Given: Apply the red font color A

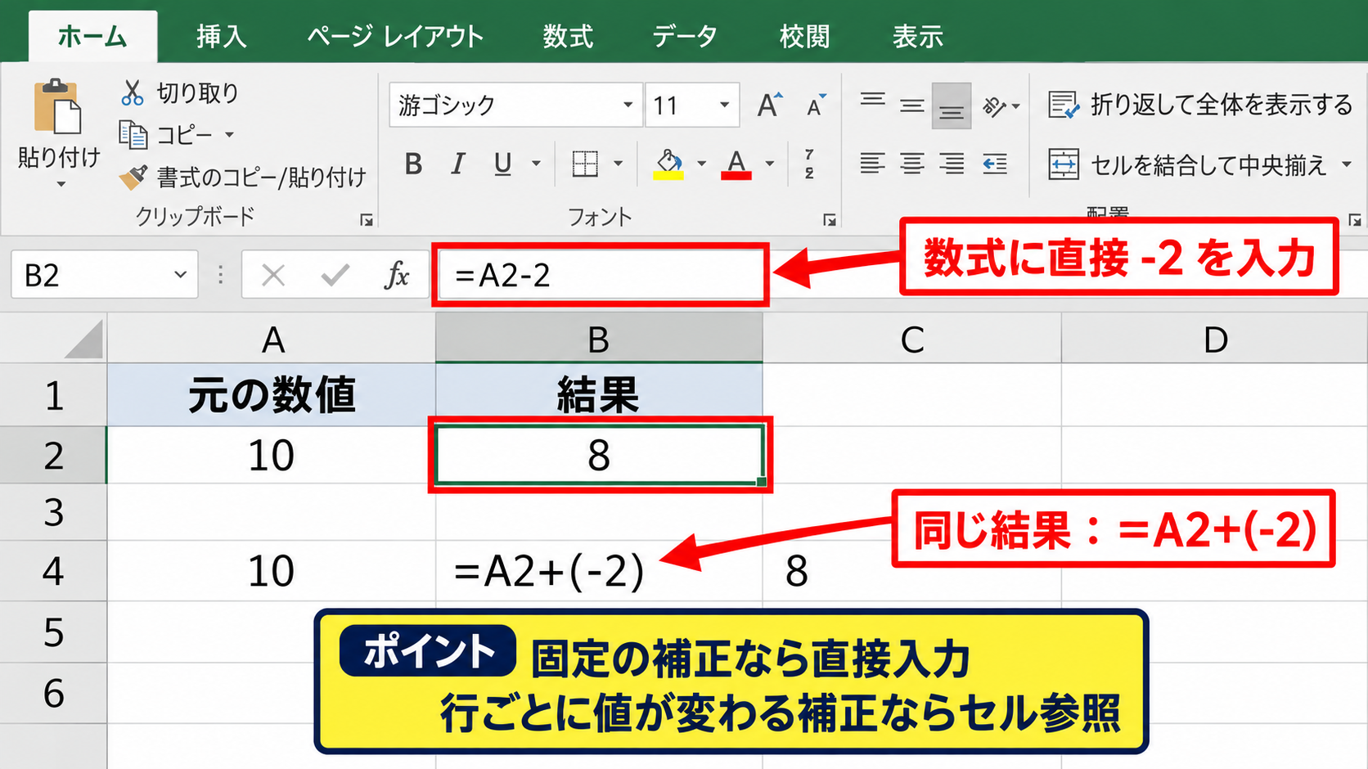Looking at the screenshot, I should 736,164.
